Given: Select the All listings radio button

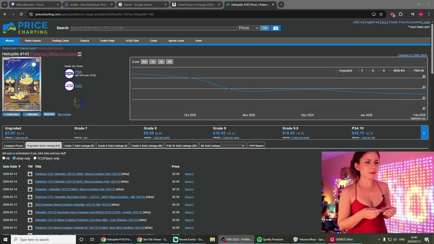Looking at the screenshot, I should 4,158.
